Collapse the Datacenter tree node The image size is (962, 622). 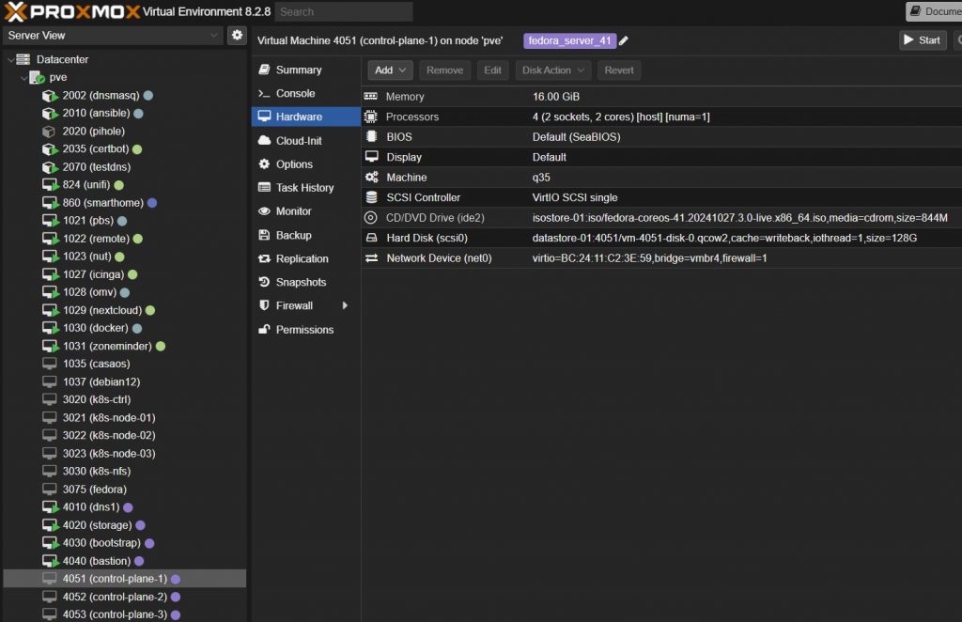(10, 59)
